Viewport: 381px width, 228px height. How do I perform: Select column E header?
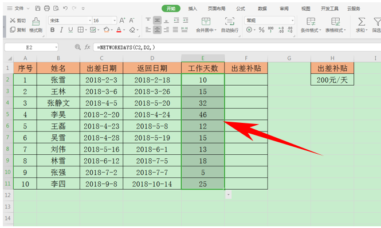coord(203,58)
